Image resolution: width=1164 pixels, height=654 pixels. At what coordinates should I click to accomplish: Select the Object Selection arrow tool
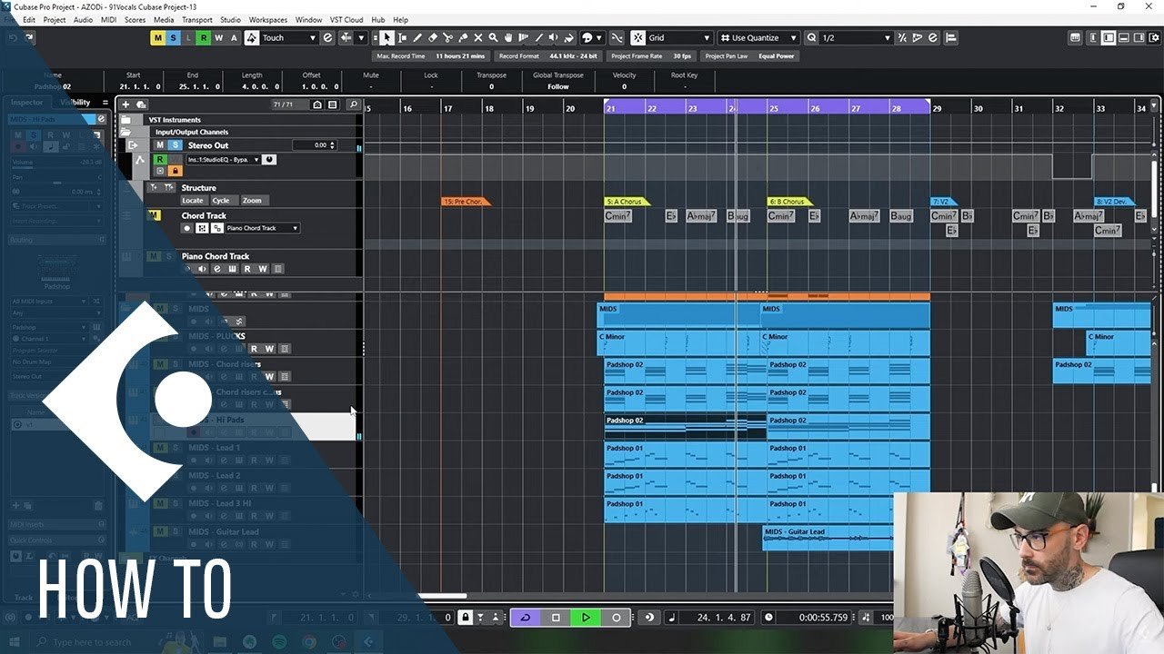click(387, 37)
